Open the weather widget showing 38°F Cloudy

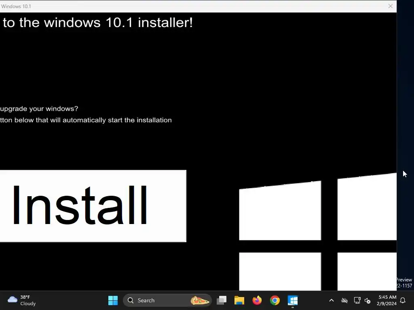22,300
